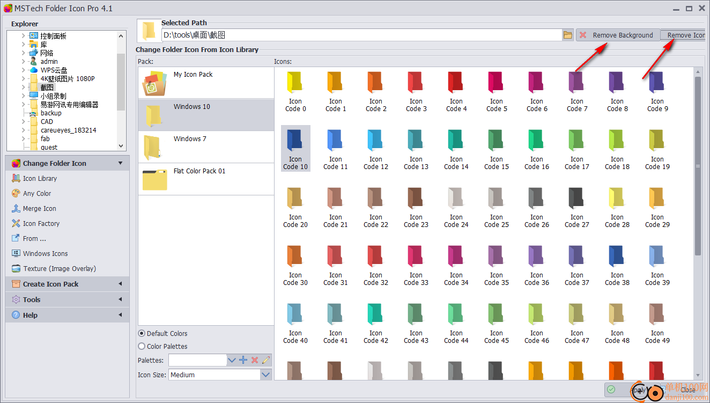Viewport: 710px width, 403px height.
Task: Select the 4K壁纸图片 1080P folder
Action: tap(68, 79)
